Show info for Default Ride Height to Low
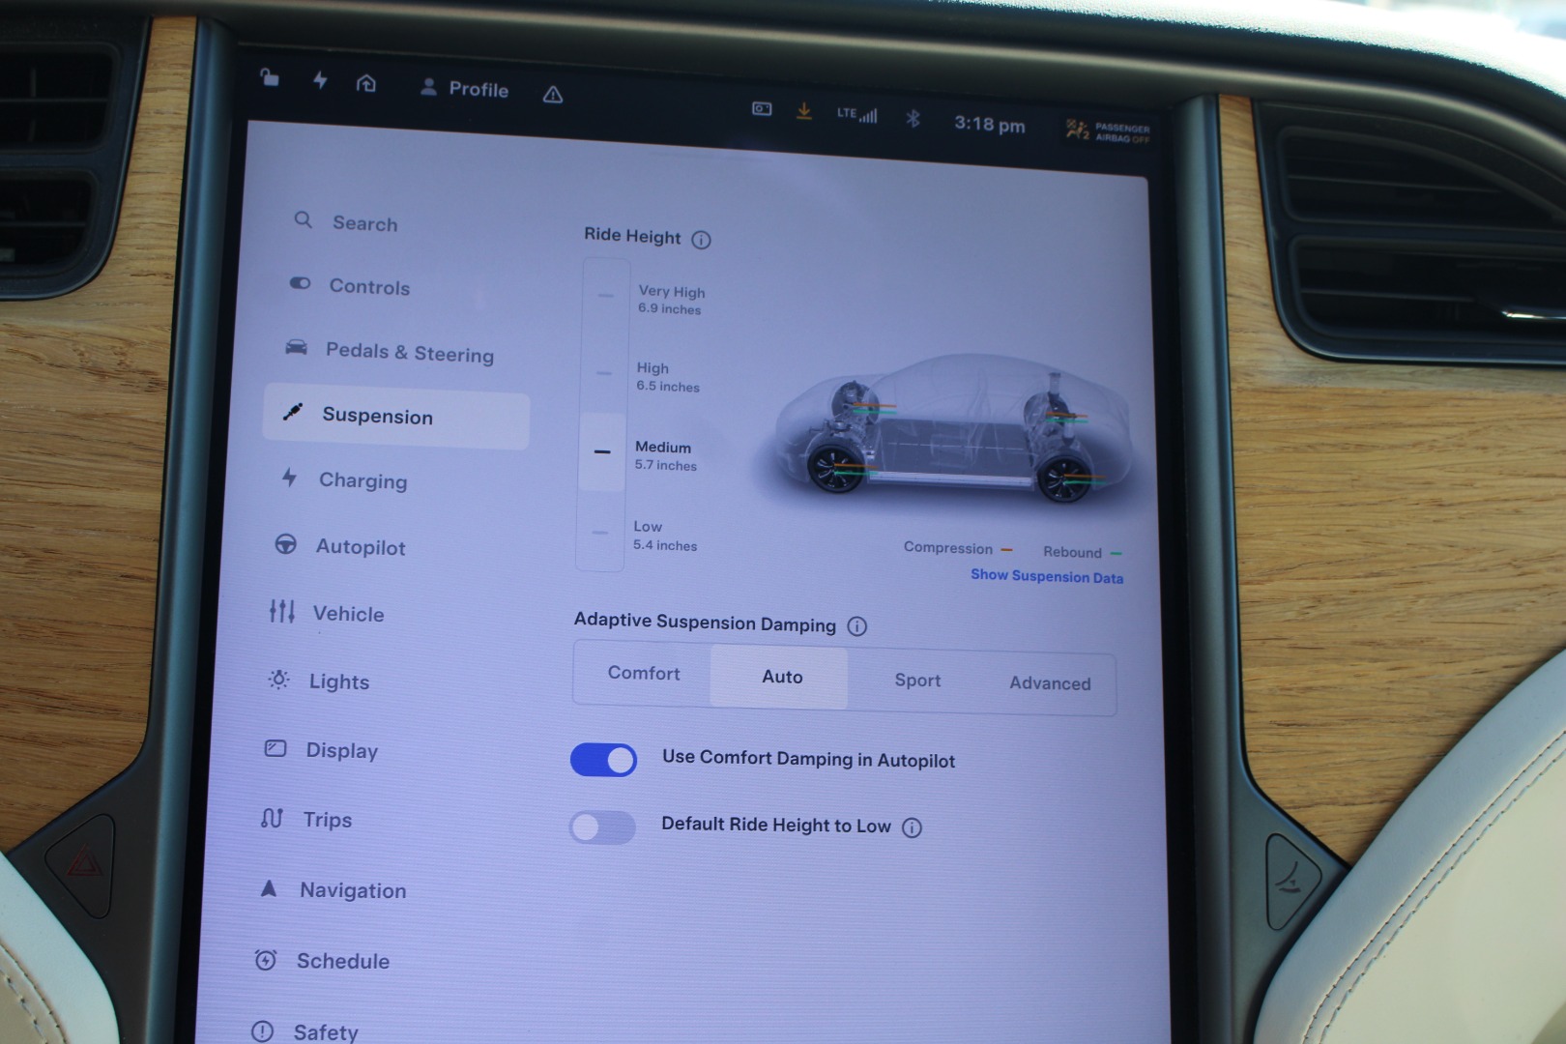 point(912,827)
